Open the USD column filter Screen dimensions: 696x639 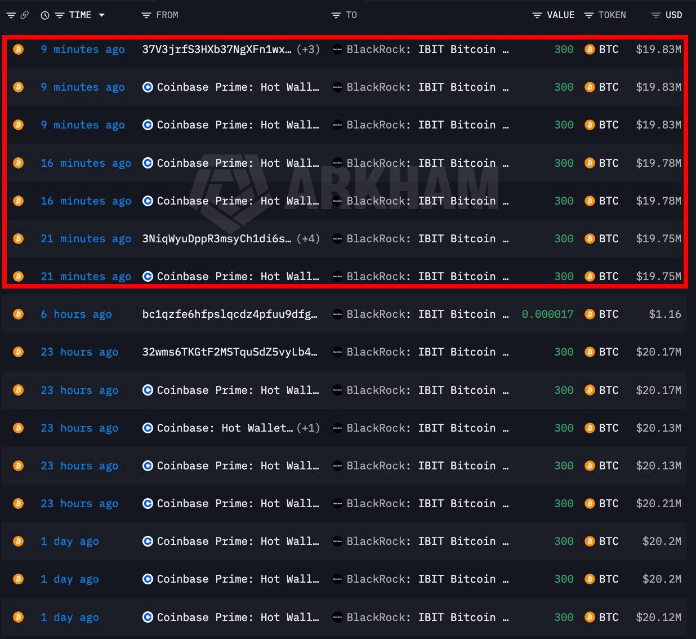[x=655, y=15]
